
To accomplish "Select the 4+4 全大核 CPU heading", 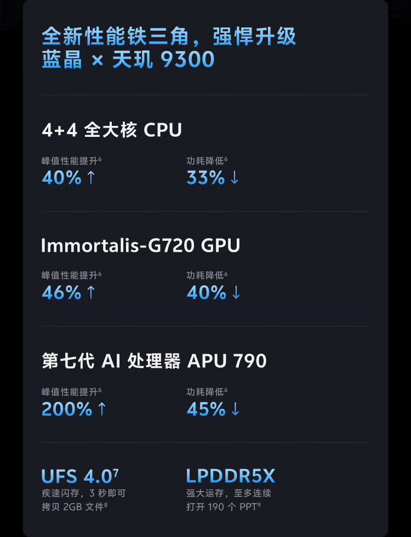I will click(x=112, y=130).
